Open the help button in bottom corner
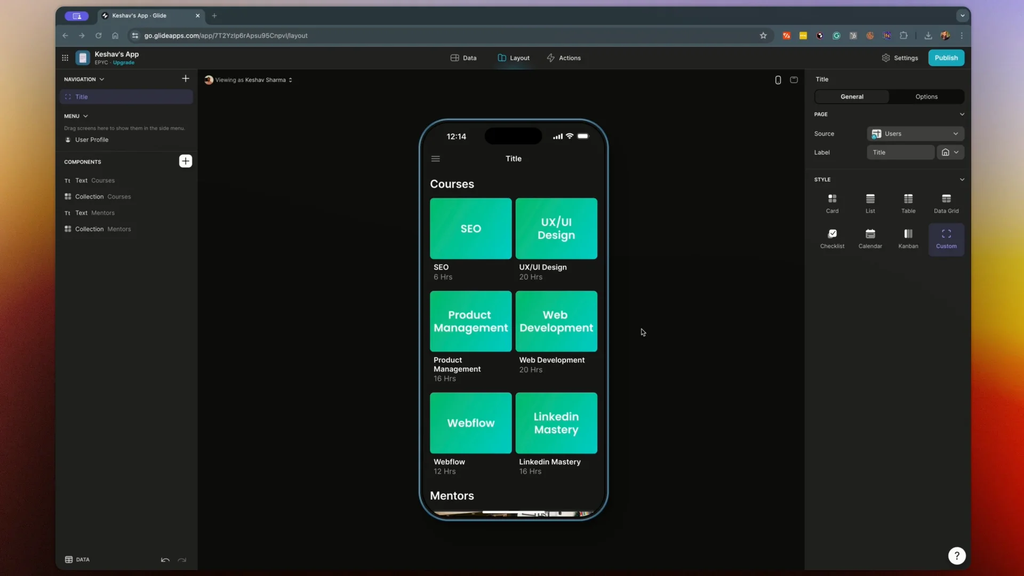Viewport: 1024px width, 576px height. click(957, 556)
